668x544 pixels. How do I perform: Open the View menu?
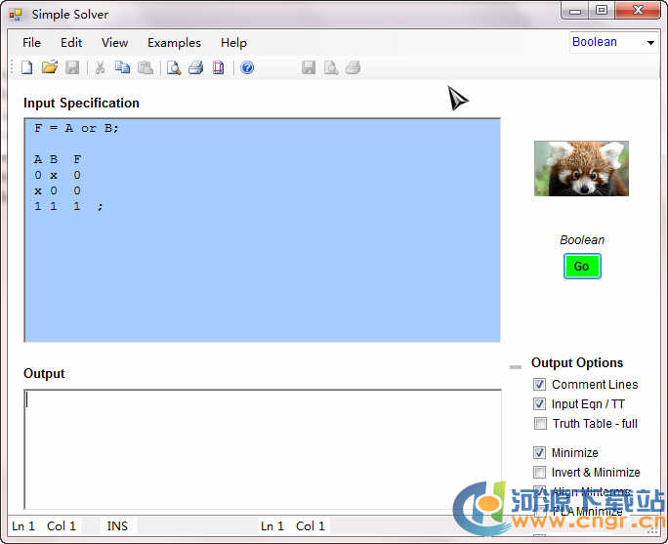(114, 43)
